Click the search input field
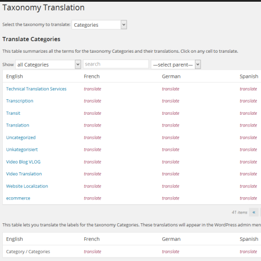 116,64
